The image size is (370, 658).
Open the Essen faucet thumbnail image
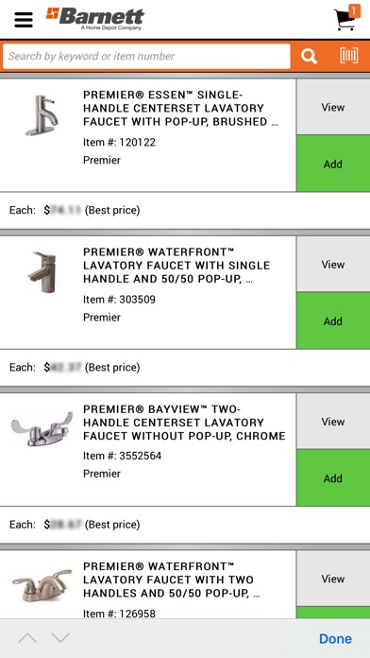42,115
